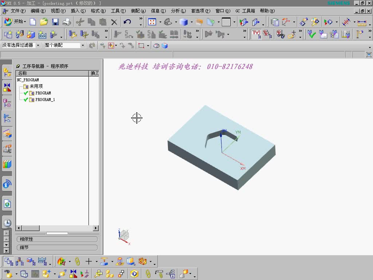Open the Assembly Navigator sidebar icon
This screenshot has width=373, height=280.
(x=7, y=72)
